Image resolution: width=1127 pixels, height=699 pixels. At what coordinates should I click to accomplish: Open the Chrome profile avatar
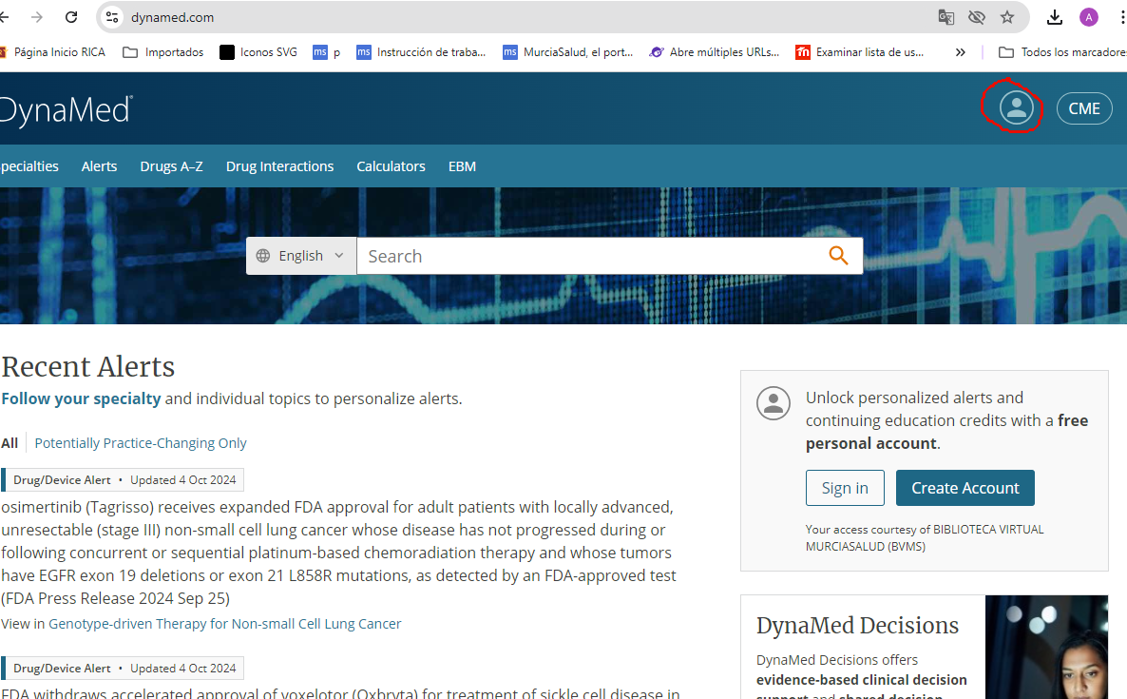(1089, 17)
